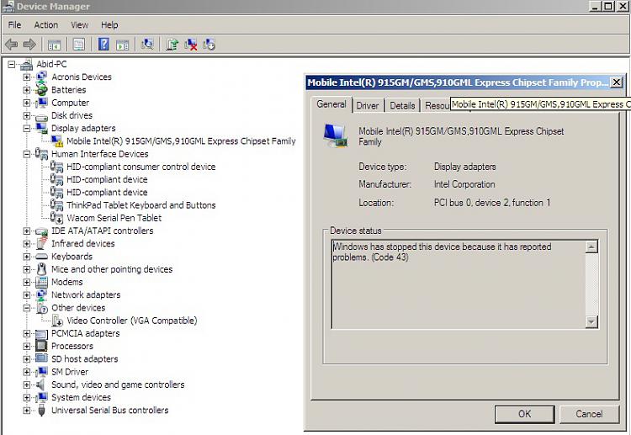631x435 pixels.
Task: Click the Uninstall device red X icon
Action: [x=191, y=45]
